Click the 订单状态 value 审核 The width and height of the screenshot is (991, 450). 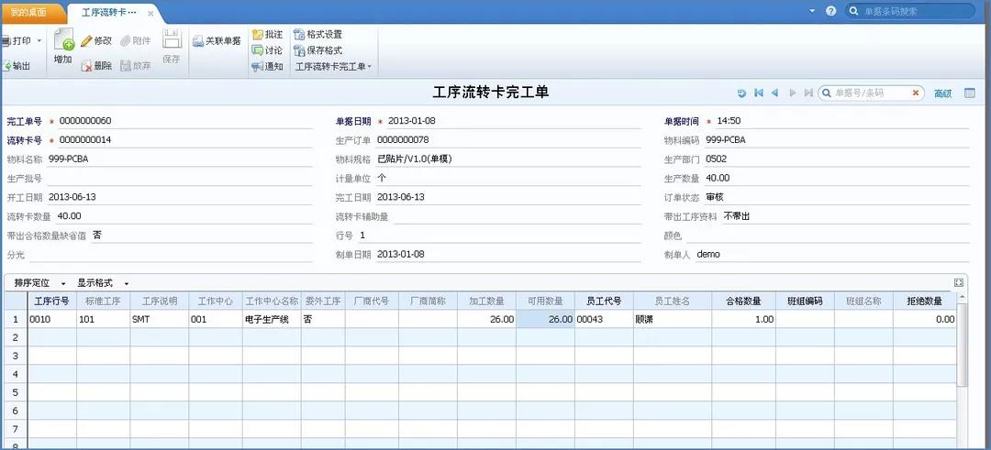coord(715,197)
